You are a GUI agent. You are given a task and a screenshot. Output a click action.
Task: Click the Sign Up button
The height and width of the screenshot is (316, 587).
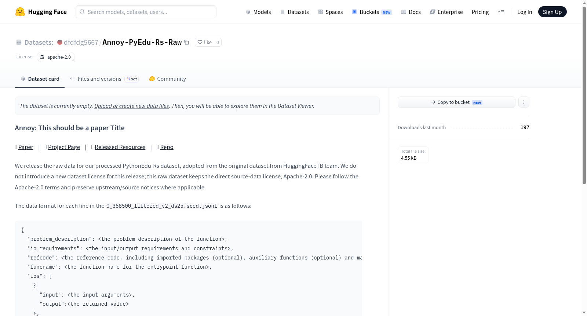552,12
